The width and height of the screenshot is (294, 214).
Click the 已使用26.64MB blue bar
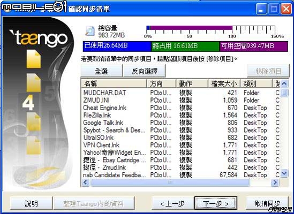pyautogui.click(x=117, y=47)
